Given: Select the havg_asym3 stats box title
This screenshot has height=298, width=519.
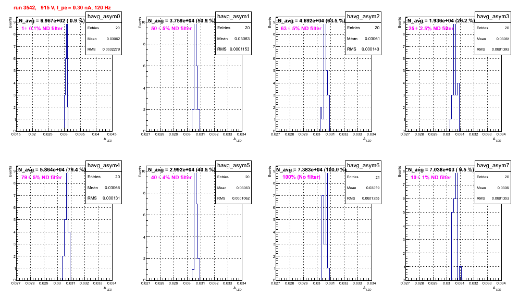Looking at the screenshot, I should (493, 16).
